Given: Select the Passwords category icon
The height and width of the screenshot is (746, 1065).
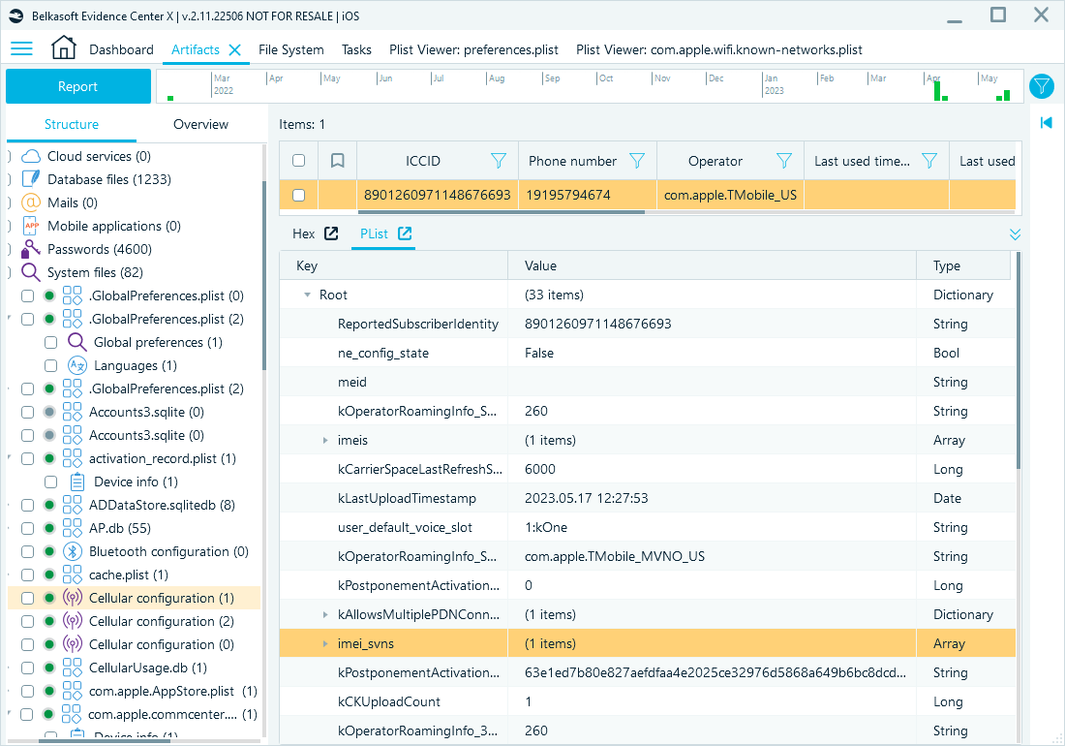Looking at the screenshot, I should pos(31,249).
